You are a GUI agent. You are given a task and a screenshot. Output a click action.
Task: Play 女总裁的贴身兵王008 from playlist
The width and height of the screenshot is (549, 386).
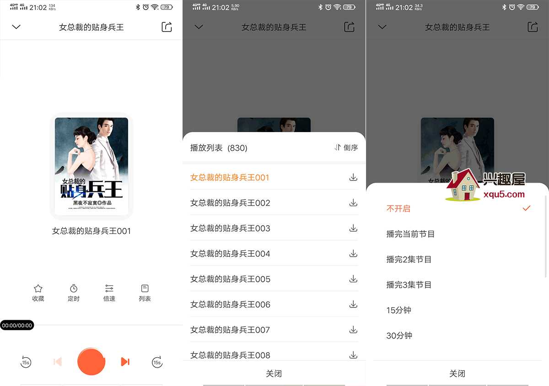click(230, 355)
